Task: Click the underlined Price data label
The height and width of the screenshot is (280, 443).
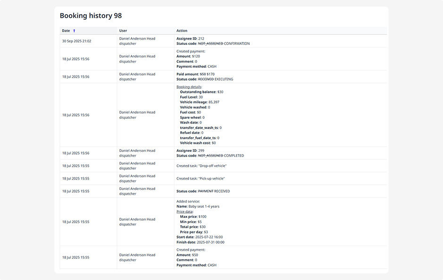Action: pos(184,212)
